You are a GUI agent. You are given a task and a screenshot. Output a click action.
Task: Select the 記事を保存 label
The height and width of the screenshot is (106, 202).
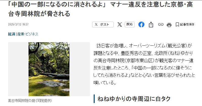(x=187, y=24)
